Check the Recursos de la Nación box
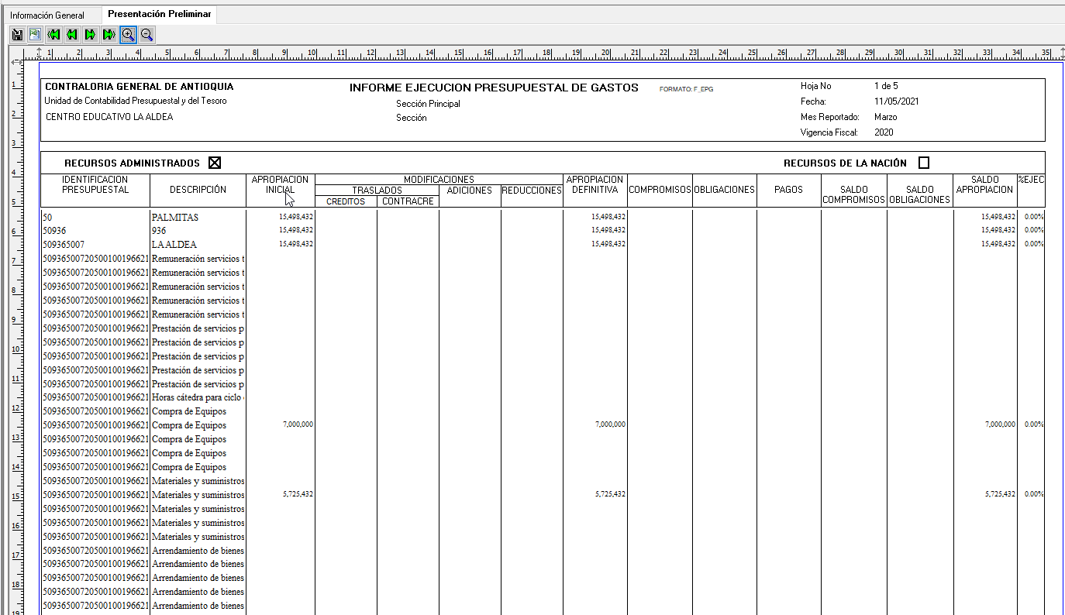Screen dimensions: 1065x615 [923, 163]
